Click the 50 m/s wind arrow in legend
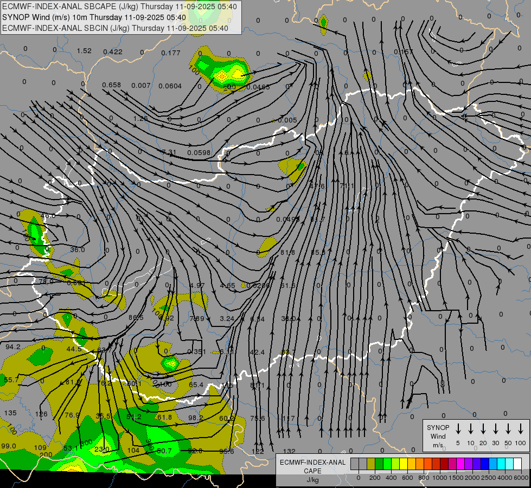This screenshot has width=531, height=488. (508, 429)
